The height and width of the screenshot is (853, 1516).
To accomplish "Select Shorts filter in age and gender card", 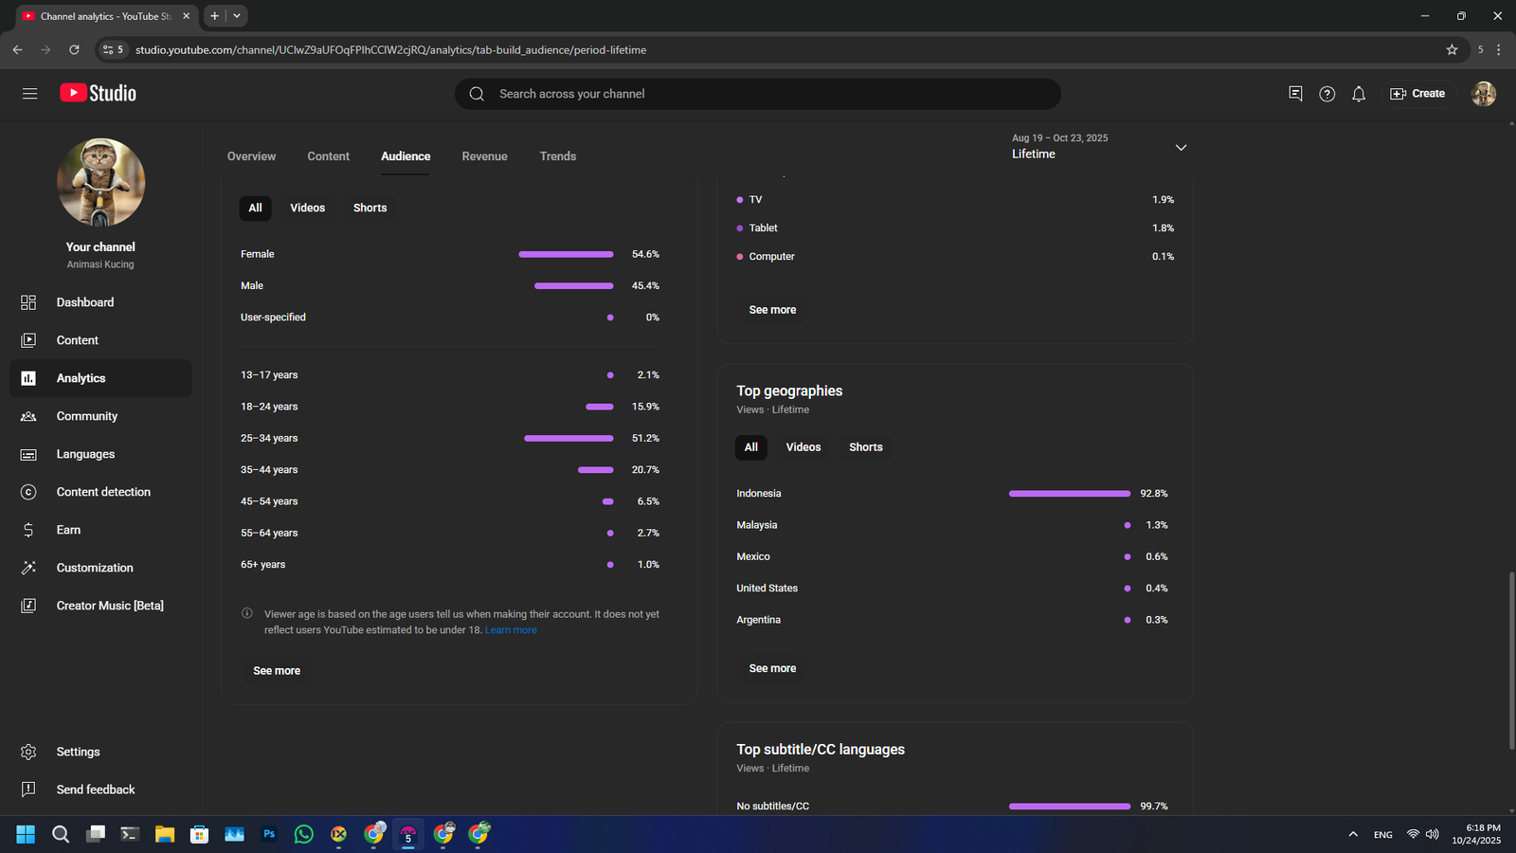I will tap(370, 208).
